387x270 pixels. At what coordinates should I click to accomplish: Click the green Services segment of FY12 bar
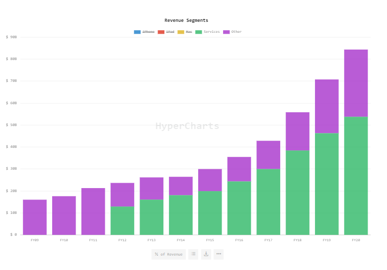click(122, 221)
